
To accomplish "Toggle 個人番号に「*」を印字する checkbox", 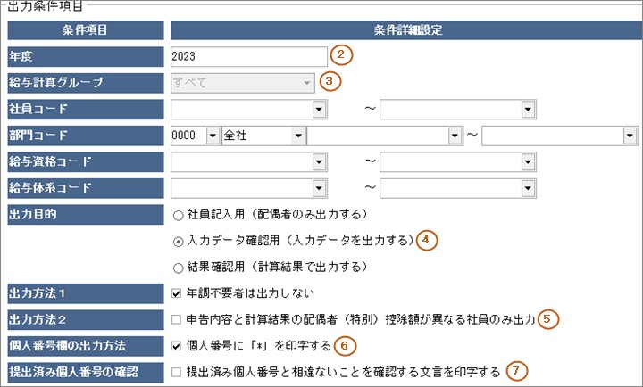I will (177, 345).
